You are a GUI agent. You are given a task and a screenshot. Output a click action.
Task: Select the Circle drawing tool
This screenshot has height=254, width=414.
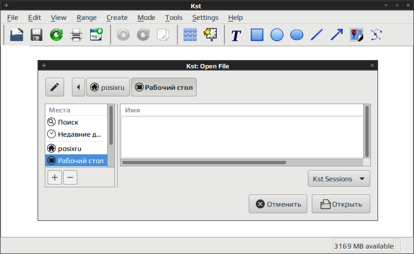(277, 35)
